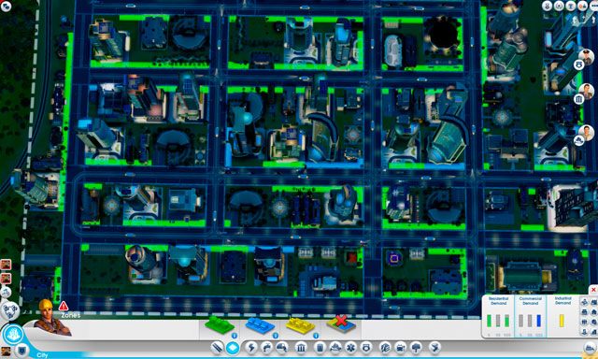Select the yellow Industrial zone tool

pyautogui.click(x=300, y=325)
